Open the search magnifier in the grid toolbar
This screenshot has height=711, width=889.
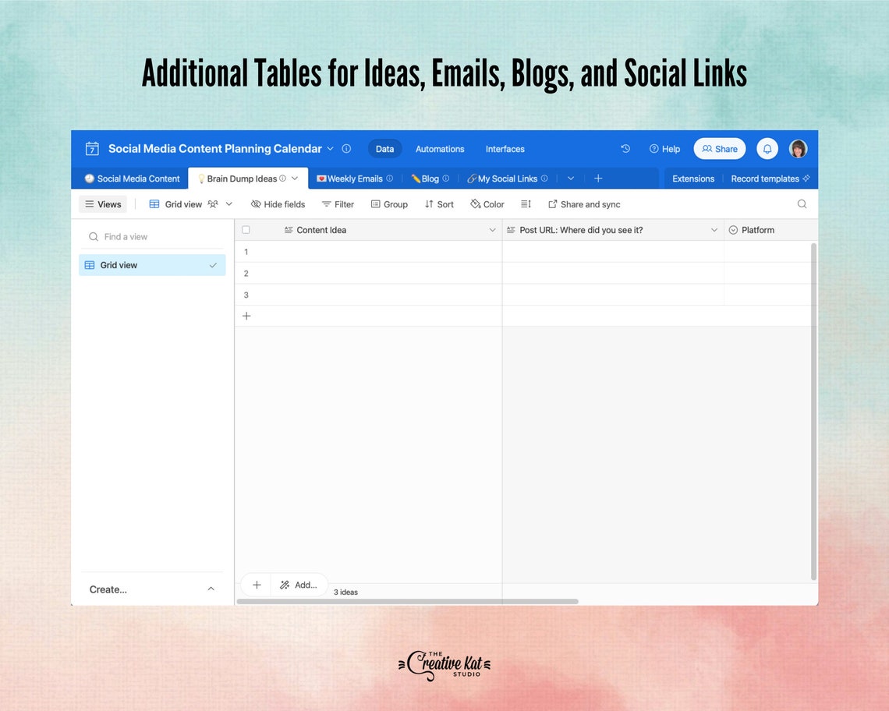pyautogui.click(x=802, y=203)
